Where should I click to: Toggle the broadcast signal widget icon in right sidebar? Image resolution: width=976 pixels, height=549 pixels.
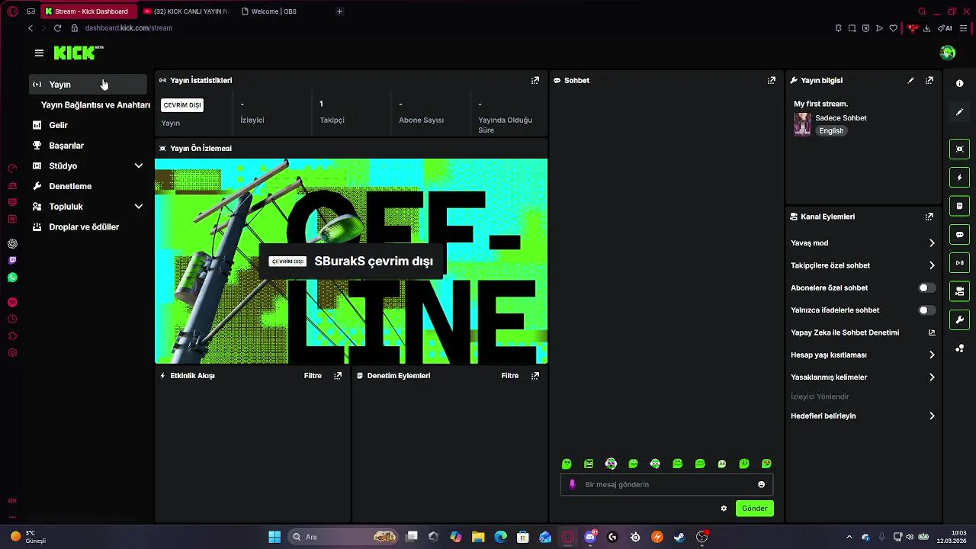960,263
